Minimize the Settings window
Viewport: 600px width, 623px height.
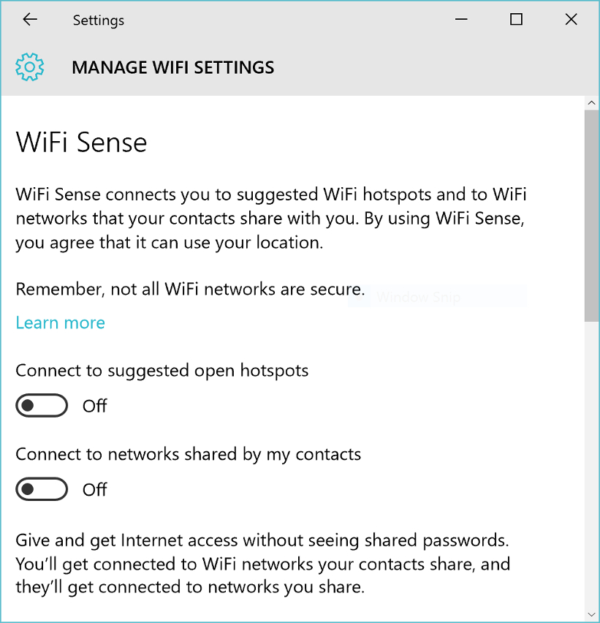461,19
